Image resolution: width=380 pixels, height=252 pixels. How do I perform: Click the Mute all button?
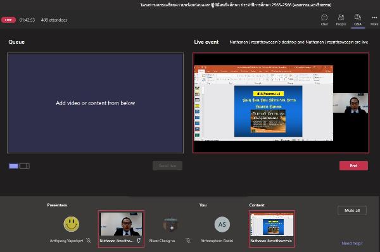352,210
